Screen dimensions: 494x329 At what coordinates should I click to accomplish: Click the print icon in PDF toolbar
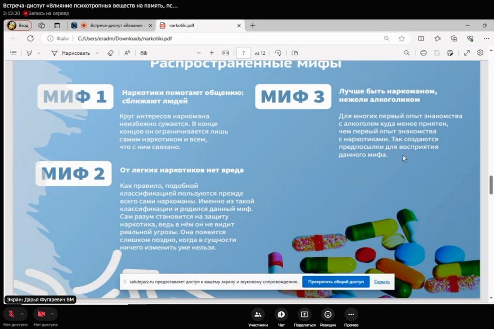(423, 53)
